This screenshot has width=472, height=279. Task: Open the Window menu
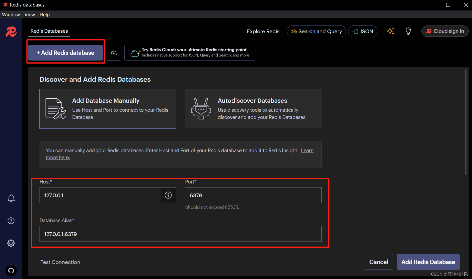click(11, 14)
